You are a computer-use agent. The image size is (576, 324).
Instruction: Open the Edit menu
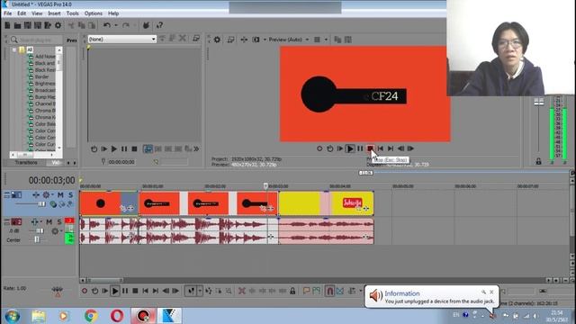[22, 13]
